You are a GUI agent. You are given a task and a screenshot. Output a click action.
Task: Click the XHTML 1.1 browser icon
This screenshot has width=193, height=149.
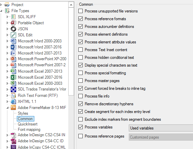tap(13, 102)
